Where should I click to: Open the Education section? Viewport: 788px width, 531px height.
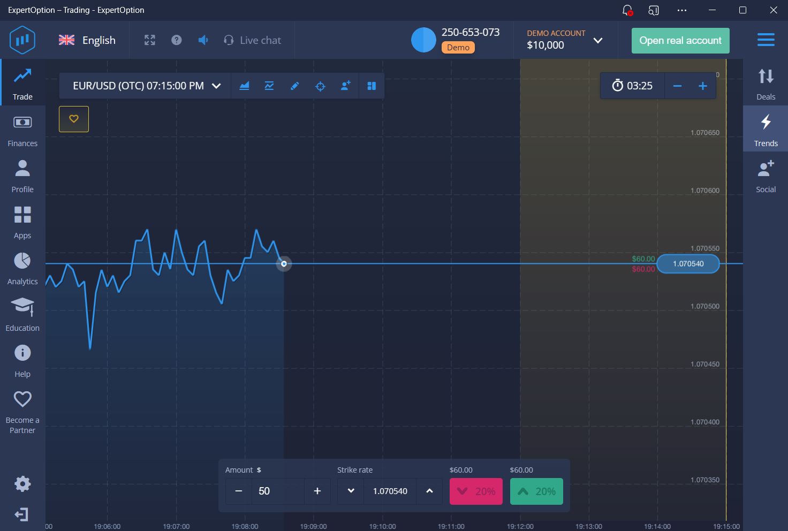point(22,313)
